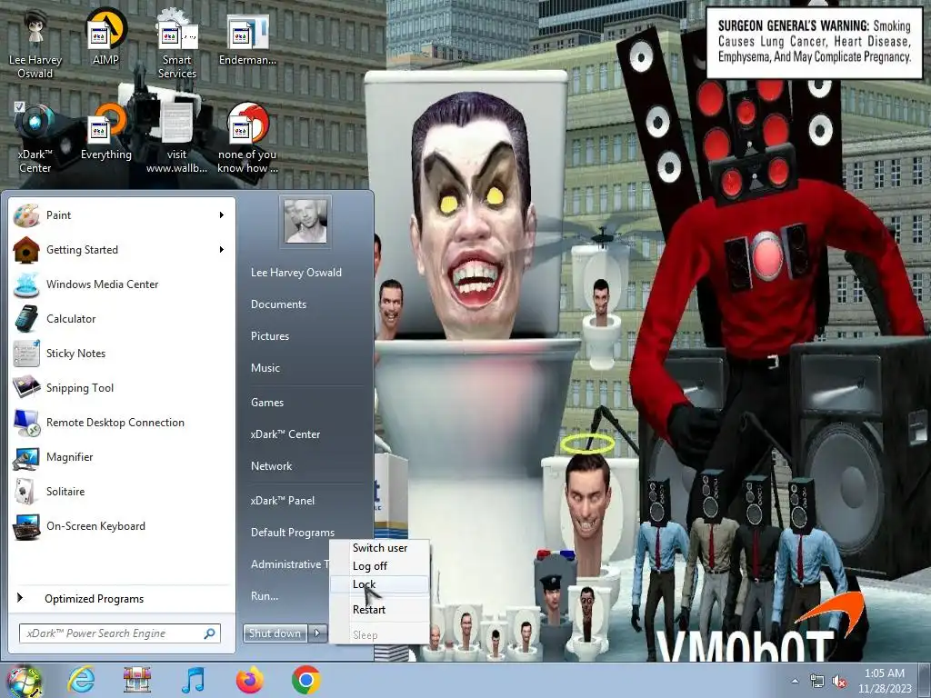Open the Getting Started birdhouse icon
This screenshot has width=931, height=698.
point(26,250)
